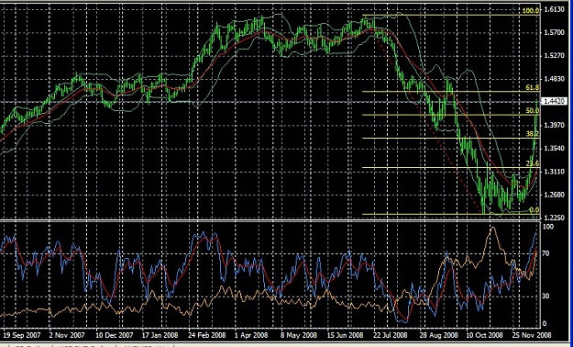The width and height of the screenshot is (573, 347).
Task: Click the 15 Jun 2008 date label
Action: (345, 335)
